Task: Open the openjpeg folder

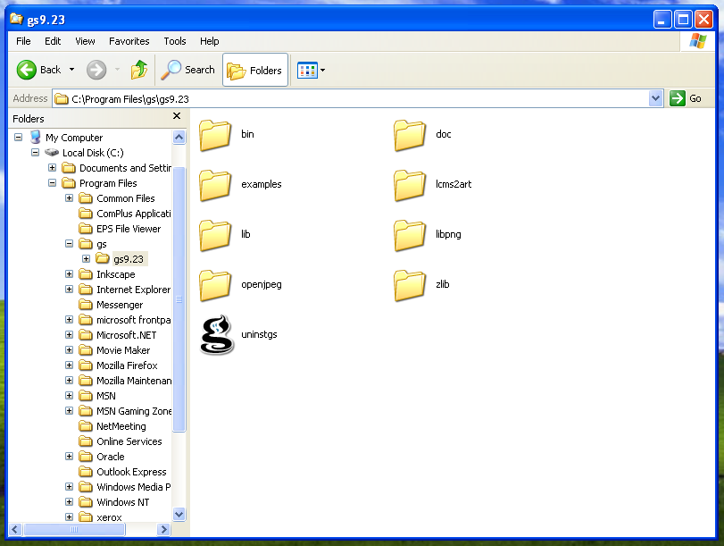Action: [240, 285]
